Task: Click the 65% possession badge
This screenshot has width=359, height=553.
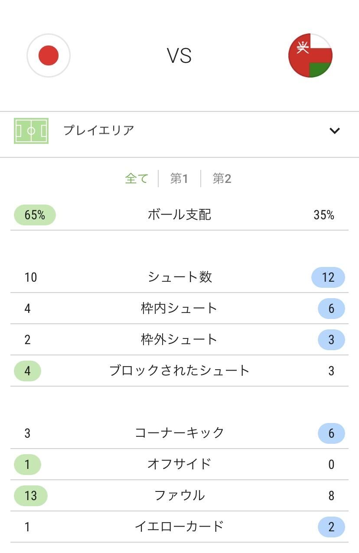Action: (x=35, y=215)
